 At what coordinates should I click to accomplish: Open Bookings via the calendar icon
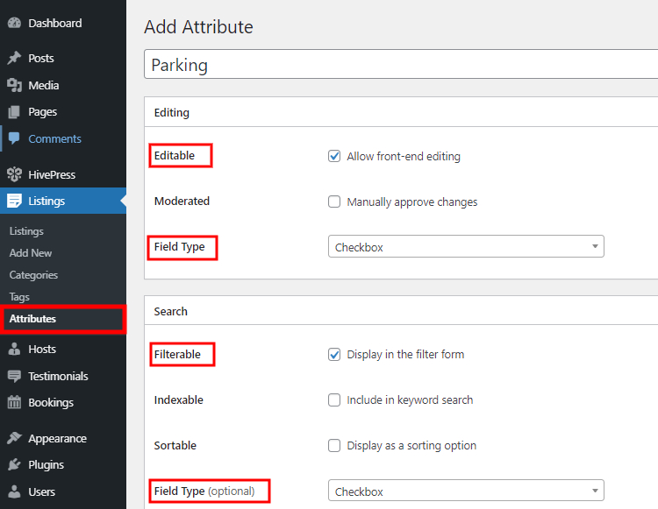[x=14, y=402]
